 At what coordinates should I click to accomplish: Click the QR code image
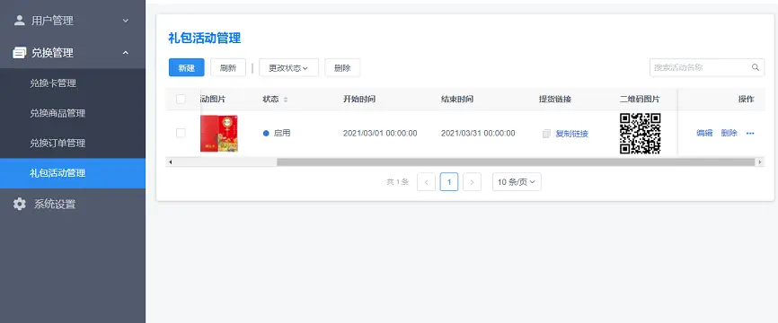[x=640, y=134]
